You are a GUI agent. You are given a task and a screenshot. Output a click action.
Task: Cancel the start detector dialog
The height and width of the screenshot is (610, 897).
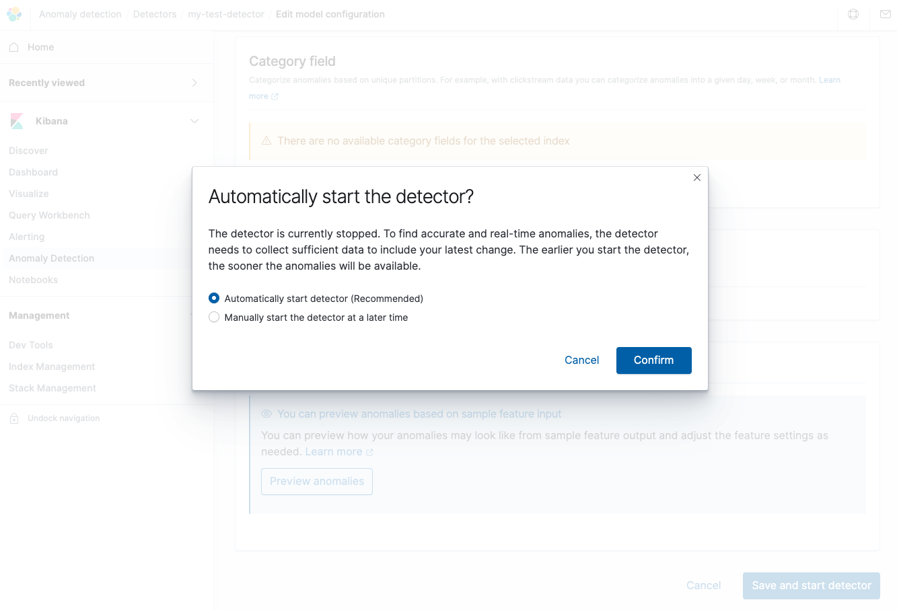pos(581,360)
